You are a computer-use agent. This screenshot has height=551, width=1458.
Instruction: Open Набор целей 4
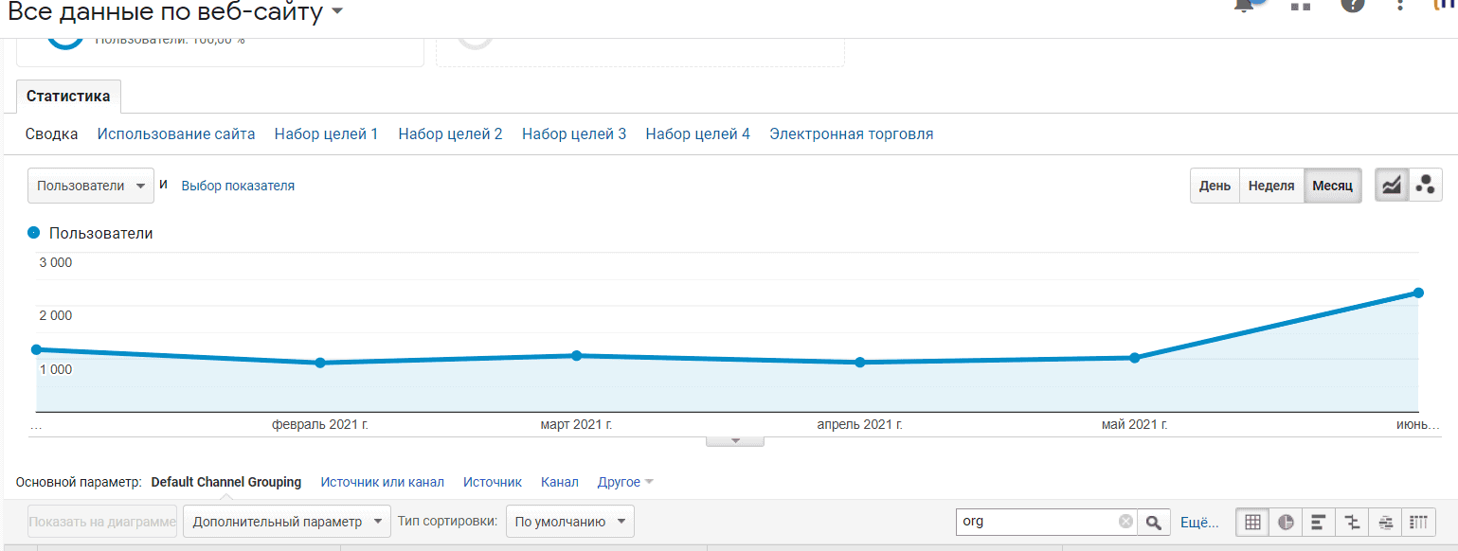point(697,134)
